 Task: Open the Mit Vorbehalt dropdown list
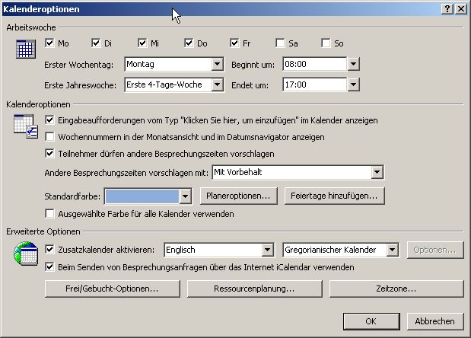pos(377,173)
